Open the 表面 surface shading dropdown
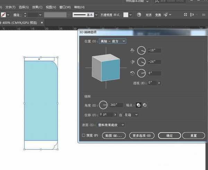208x170 pixels. [x=111, y=125]
